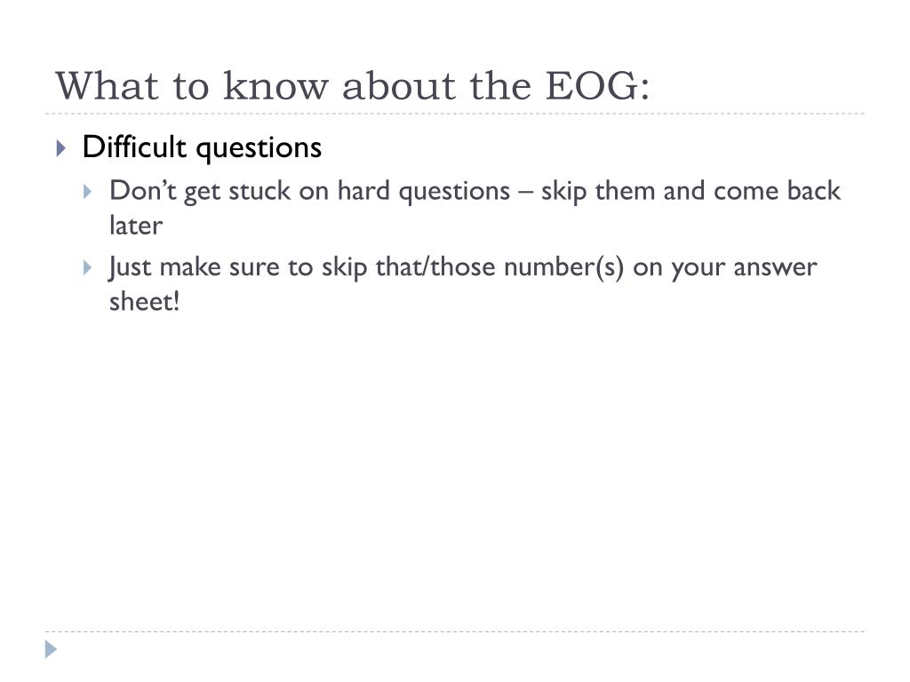Viewport: 910px width, 682px height.
Task: Click the Difficult questions heading text
Action: click(x=202, y=147)
